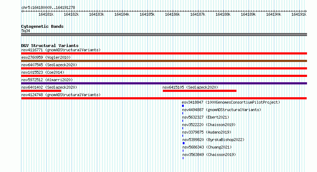Viewport: 317px width, 172px height.
Task: Open the nsv1015523 Coe2014 variant label
Action: [x=43, y=72]
